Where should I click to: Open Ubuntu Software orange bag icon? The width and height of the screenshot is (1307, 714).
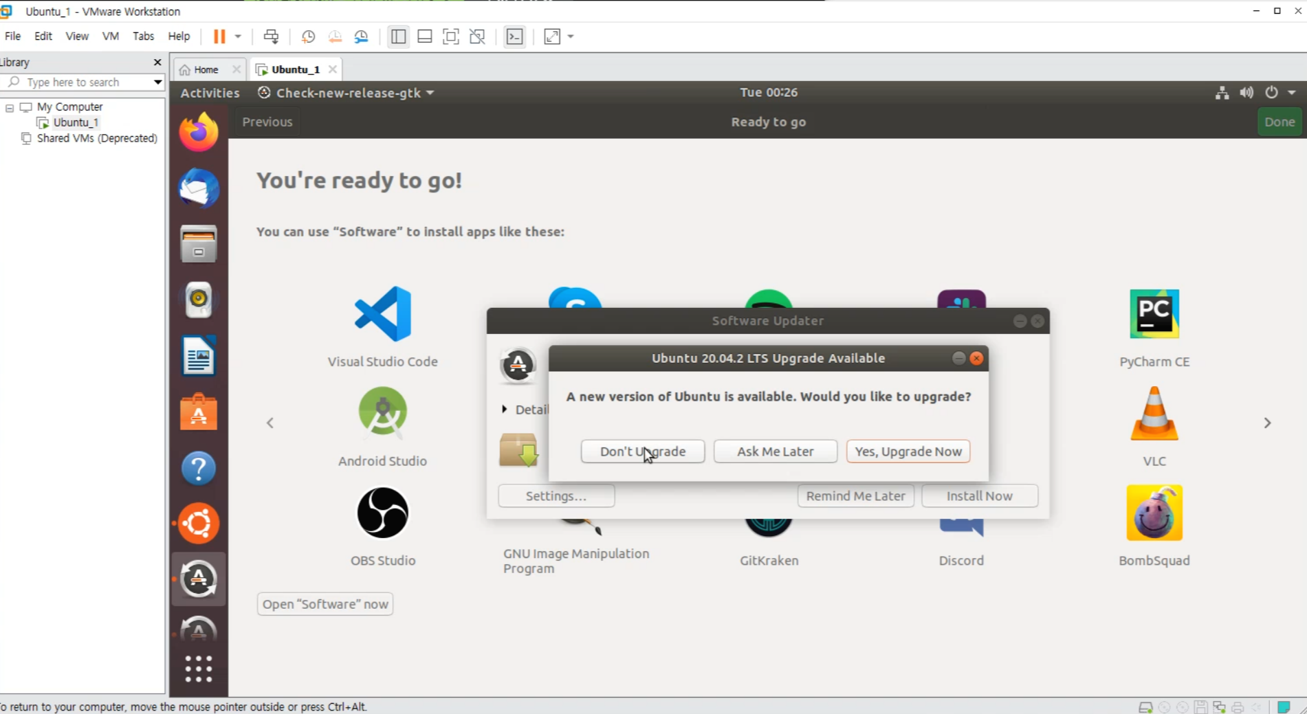pos(199,412)
